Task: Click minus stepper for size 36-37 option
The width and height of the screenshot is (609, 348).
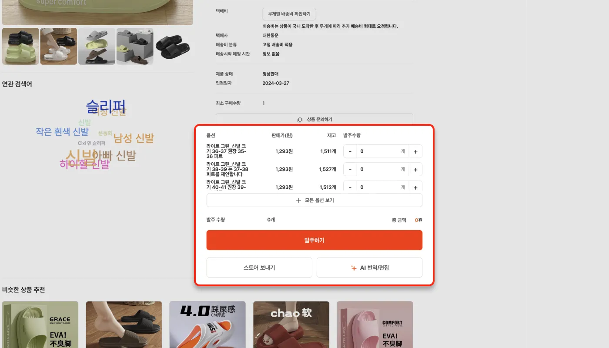Action: click(350, 151)
